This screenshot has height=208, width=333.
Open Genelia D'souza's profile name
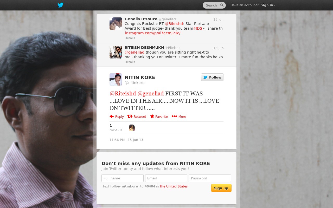coord(141,19)
